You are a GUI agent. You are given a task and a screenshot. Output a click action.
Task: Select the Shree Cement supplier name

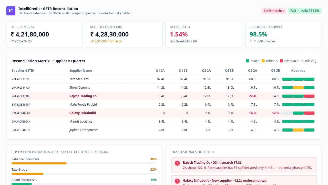(79, 88)
